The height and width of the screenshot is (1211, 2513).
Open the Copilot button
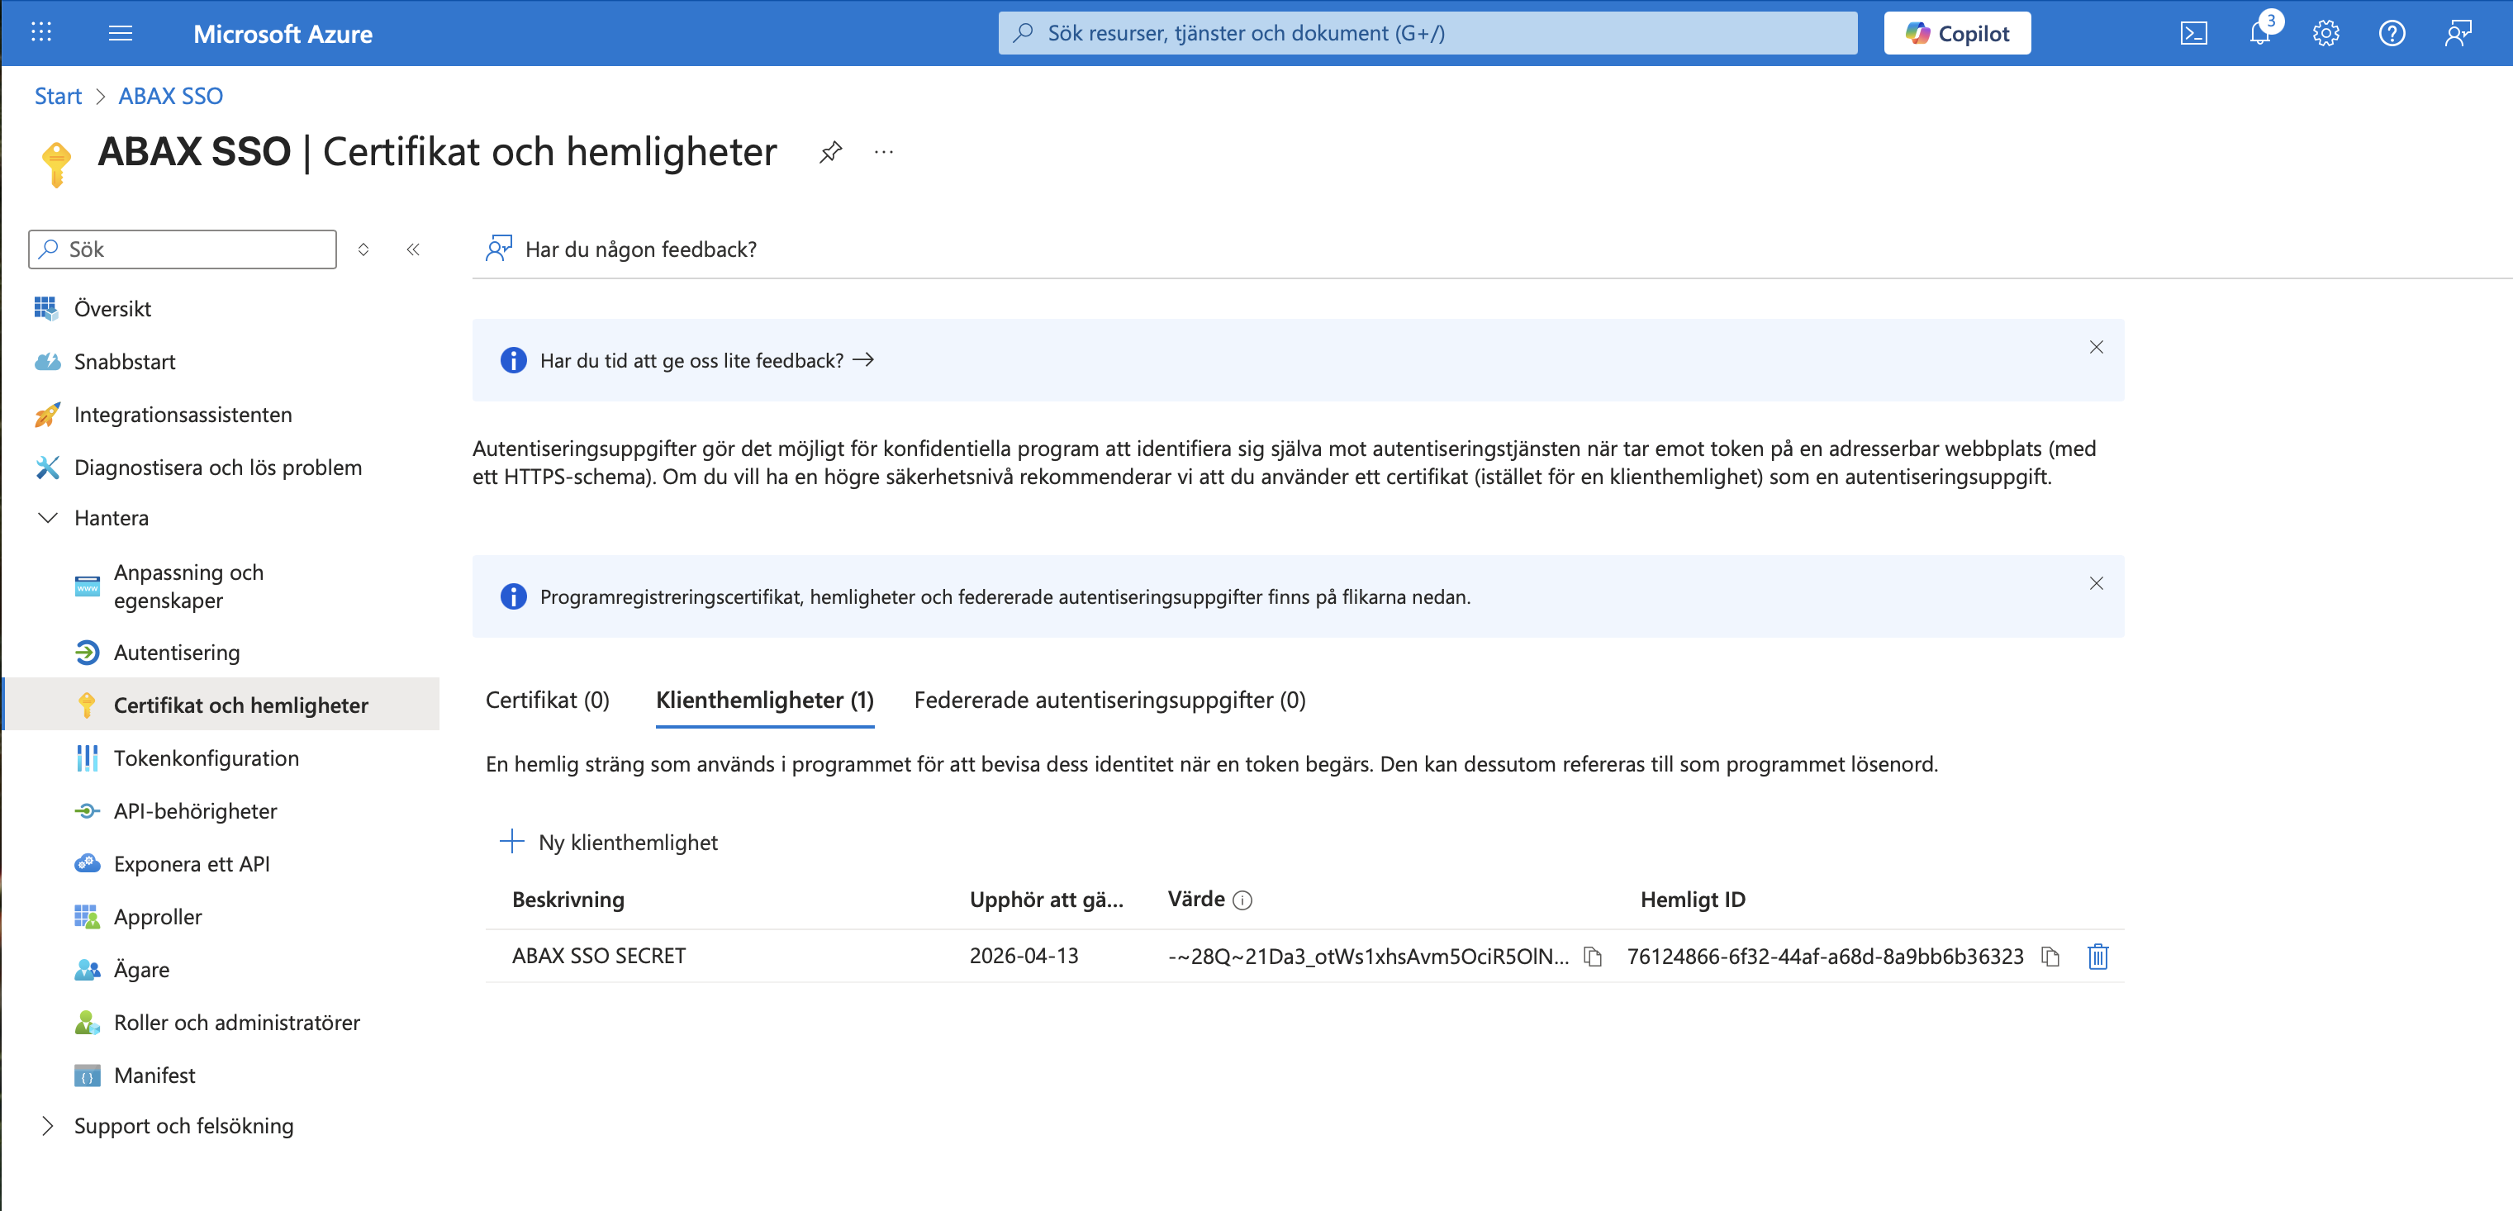tap(1957, 34)
